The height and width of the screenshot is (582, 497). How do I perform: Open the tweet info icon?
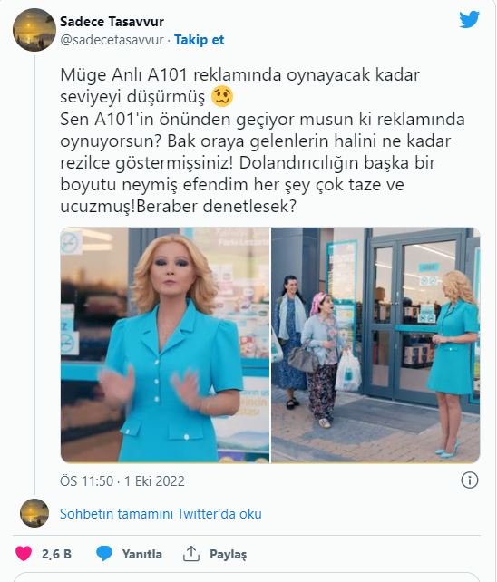tap(470, 480)
